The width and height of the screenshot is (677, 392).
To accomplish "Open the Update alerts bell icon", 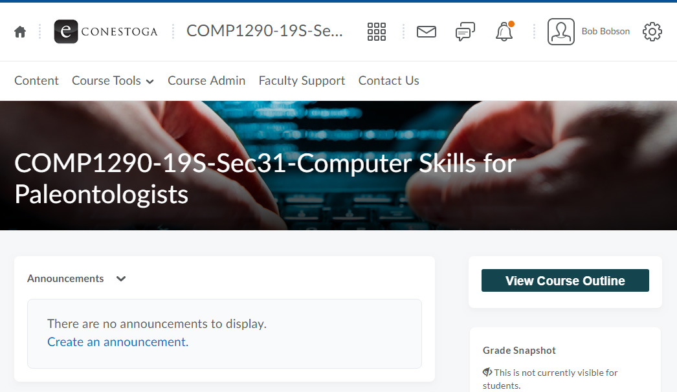I will tap(504, 32).
